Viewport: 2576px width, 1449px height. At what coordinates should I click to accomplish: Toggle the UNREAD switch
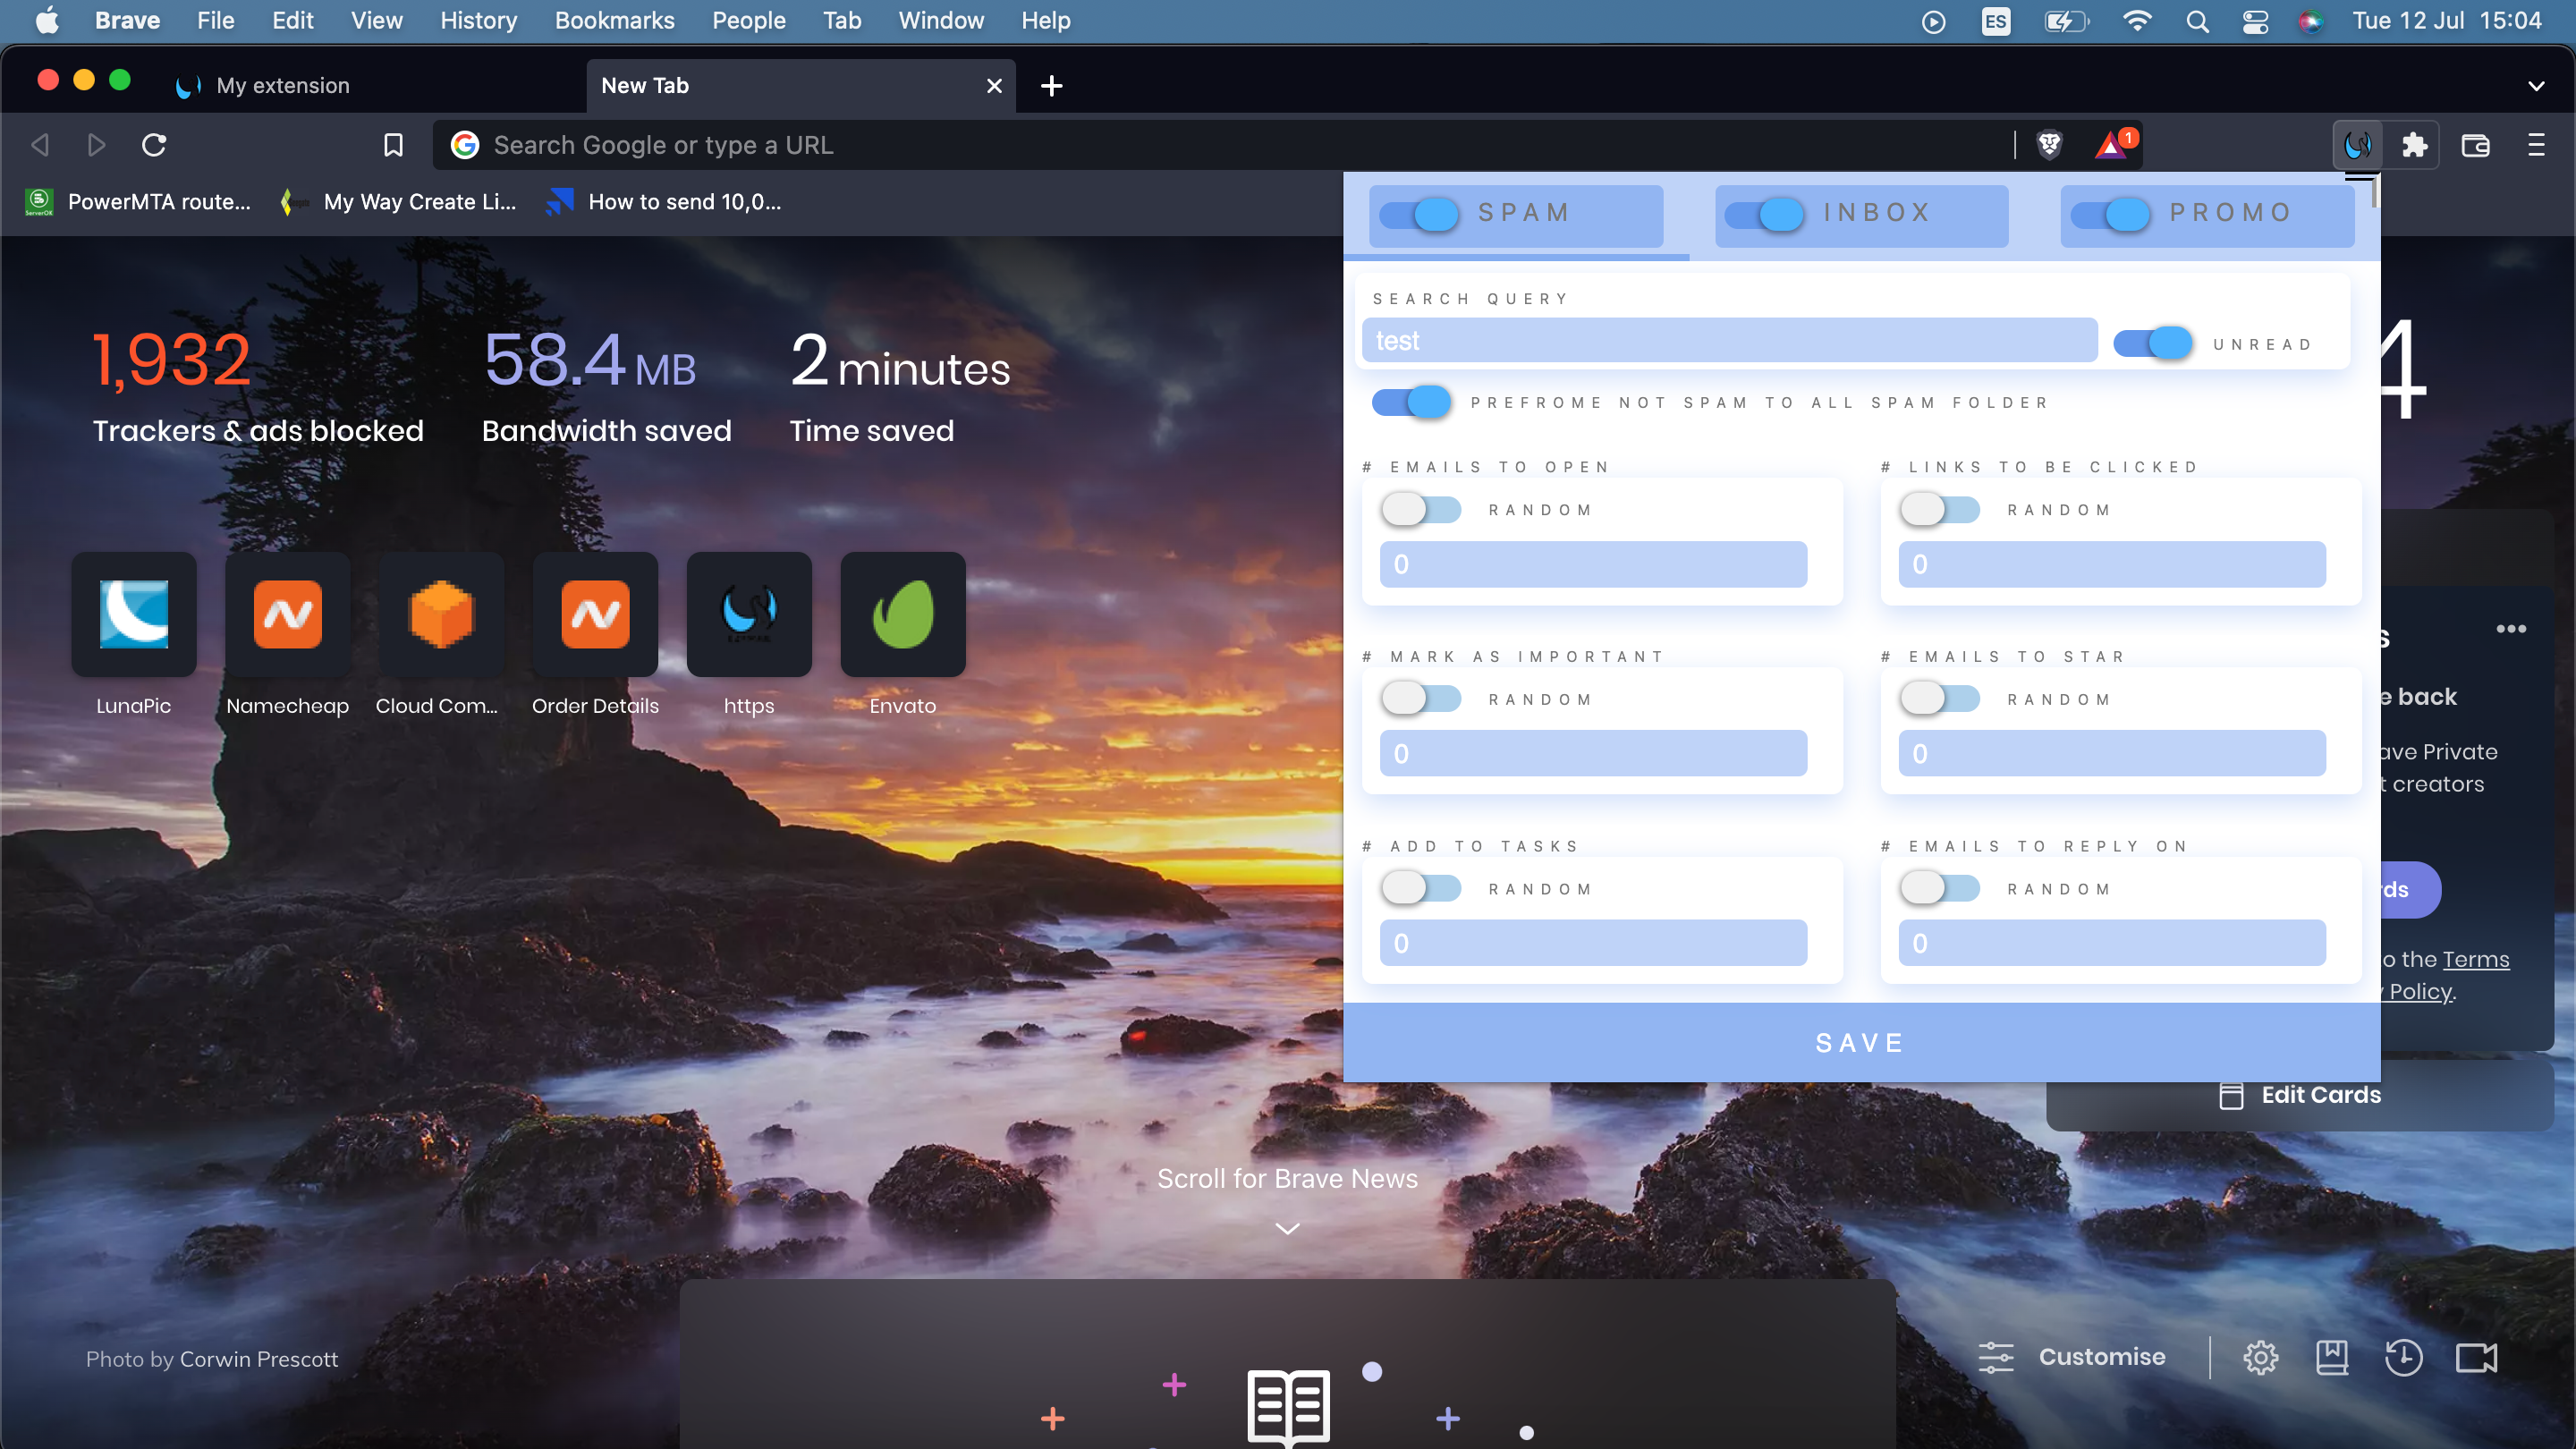click(2152, 343)
